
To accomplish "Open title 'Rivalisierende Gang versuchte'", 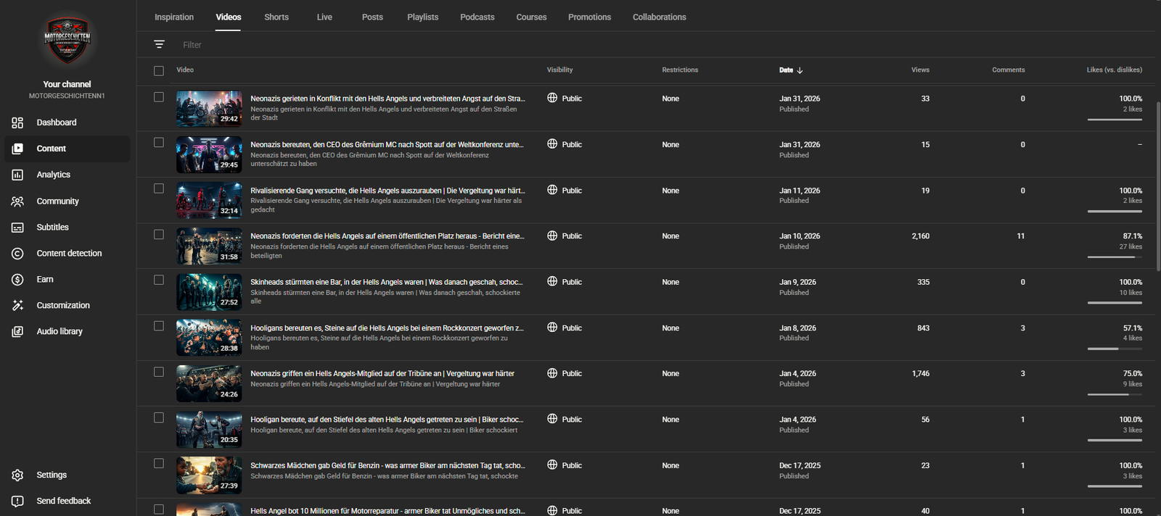I will click(387, 191).
